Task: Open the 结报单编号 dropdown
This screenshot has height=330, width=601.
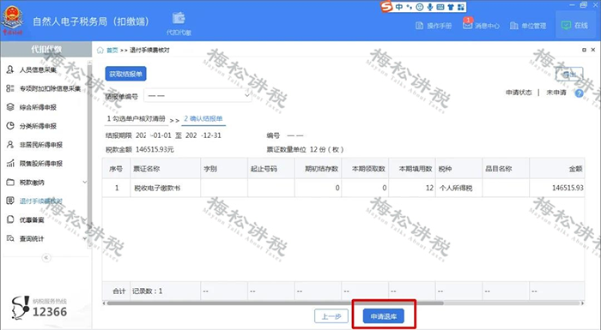Action: point(197,95)
